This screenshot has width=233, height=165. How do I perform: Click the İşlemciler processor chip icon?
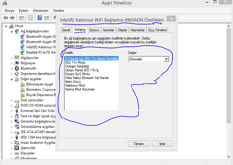pos(17,148)
